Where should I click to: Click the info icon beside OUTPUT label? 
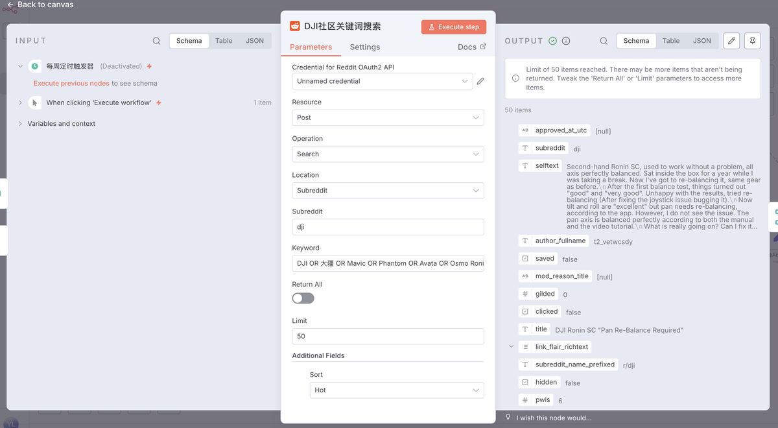tap(565, 40)
